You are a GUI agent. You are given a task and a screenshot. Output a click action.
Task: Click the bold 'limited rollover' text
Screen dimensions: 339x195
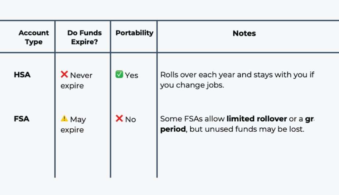coord(257,119)
